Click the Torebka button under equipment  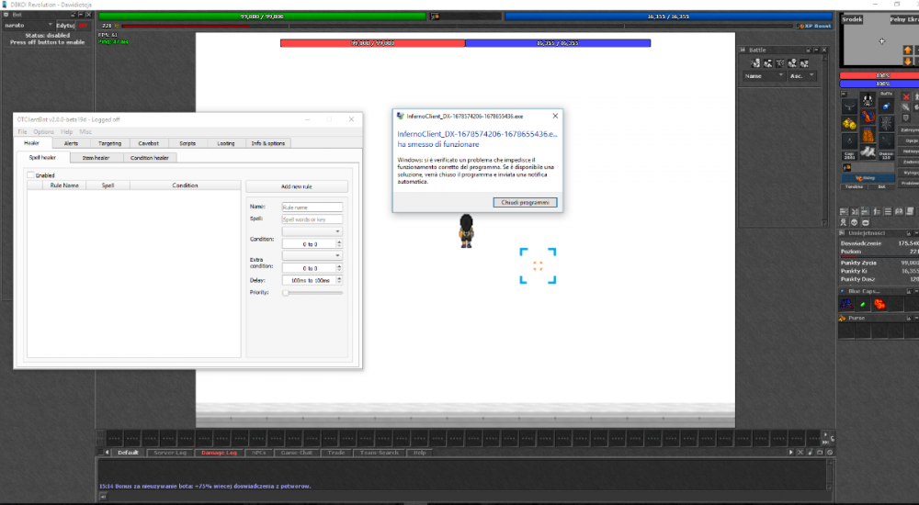coord(854,187)
